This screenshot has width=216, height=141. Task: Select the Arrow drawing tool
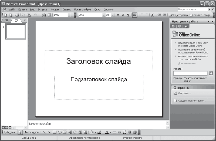(49, 132)
